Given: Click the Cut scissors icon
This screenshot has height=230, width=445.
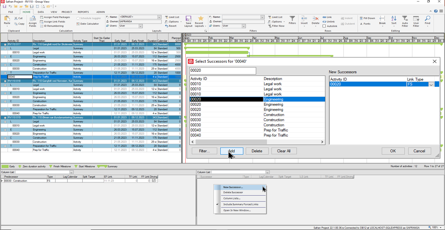Looking at the screenshot, I should coord(16,18).
